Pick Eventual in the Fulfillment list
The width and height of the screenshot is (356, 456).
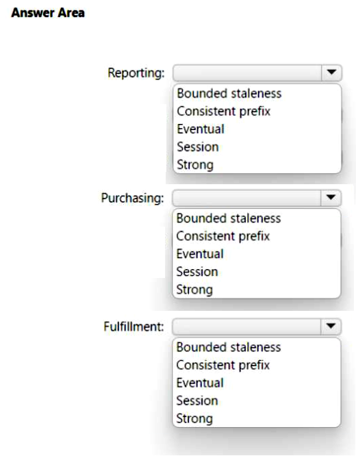click(200, 383)
